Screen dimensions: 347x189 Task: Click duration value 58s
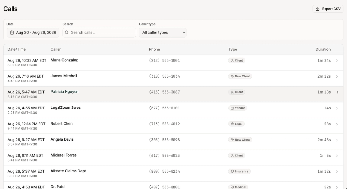327,124
